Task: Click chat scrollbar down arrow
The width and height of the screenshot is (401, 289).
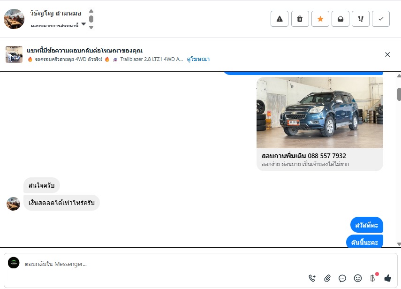Action: 399,244
